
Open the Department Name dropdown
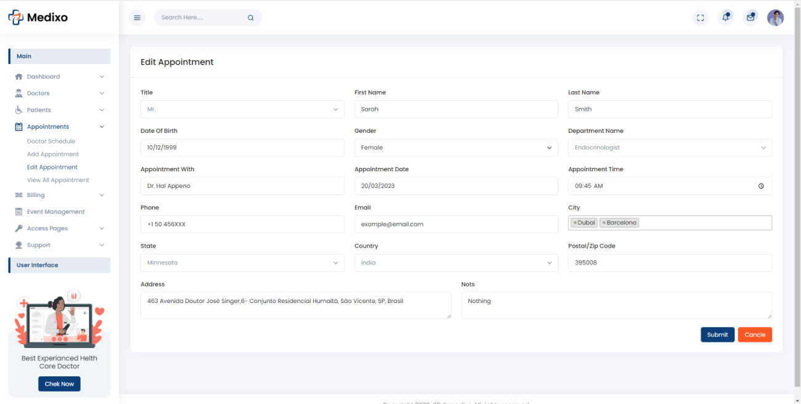670,148
